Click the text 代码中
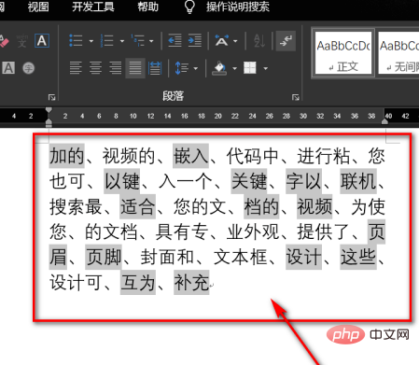Viewport: 419px width, 365px height. (x=252, y=156)
